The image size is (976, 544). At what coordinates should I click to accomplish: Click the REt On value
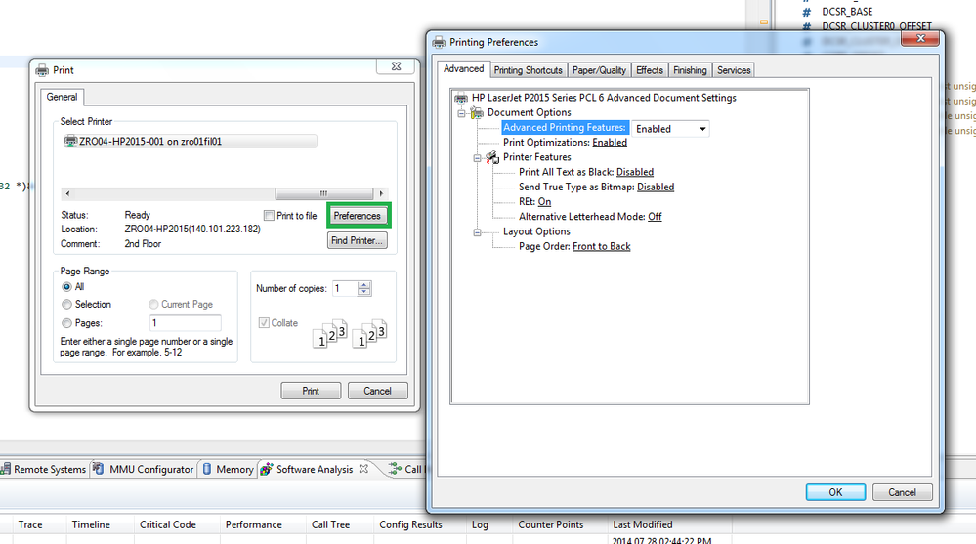[x=544, y=201]
